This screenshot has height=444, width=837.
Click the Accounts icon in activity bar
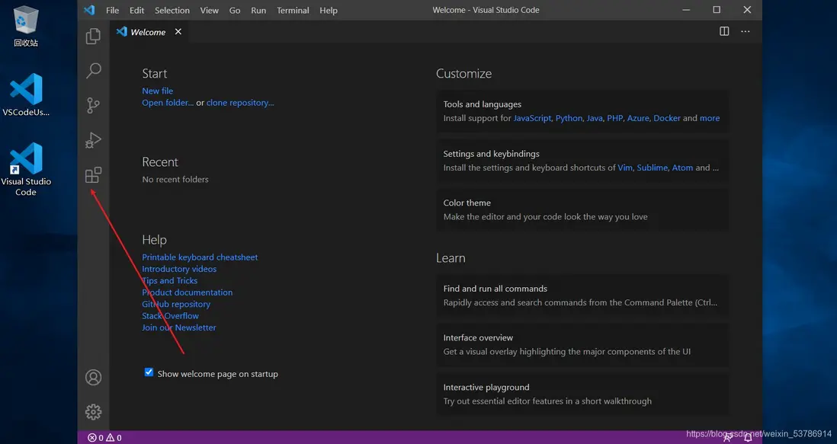coord(93,377)
